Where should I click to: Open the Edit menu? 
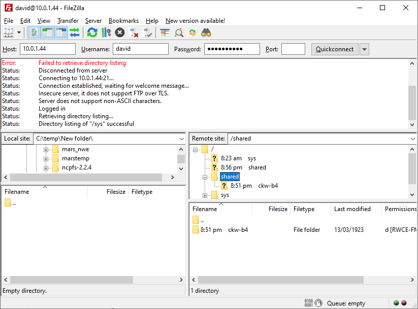[x=25, y=21]
